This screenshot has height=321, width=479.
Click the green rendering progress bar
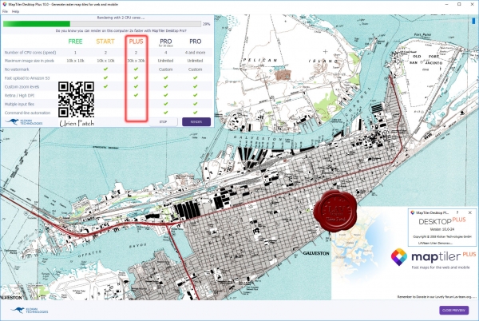click(102, 24)
